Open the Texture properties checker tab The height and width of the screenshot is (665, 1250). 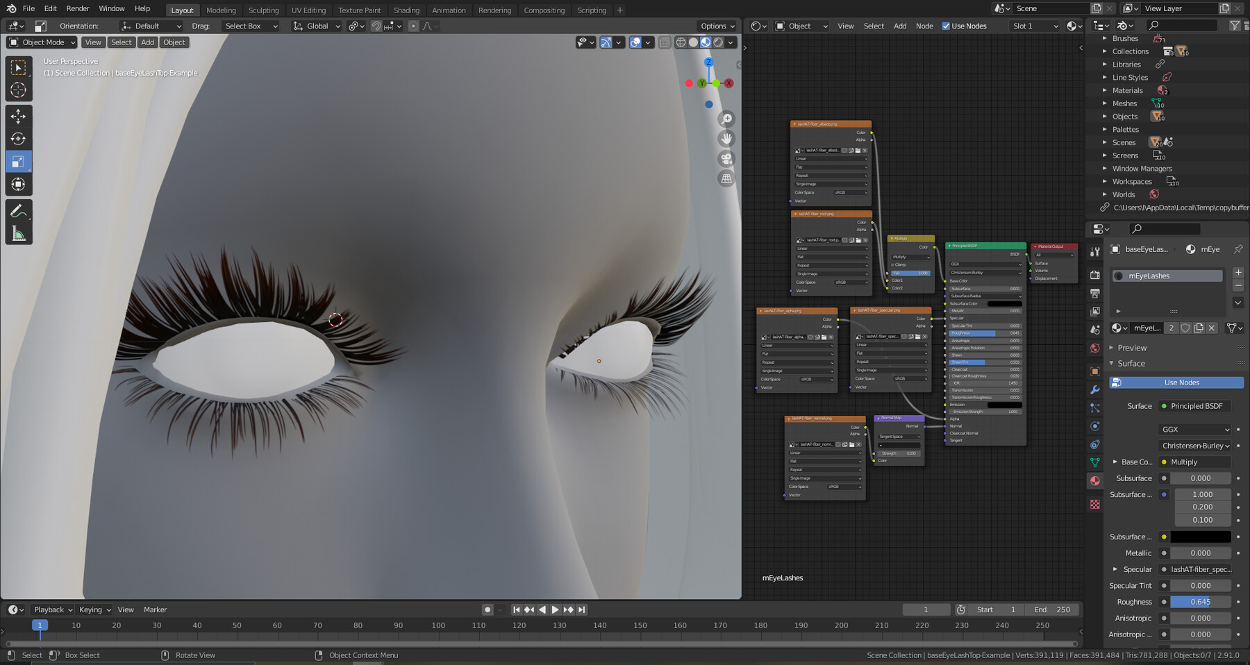click(x=1095, y=505)
